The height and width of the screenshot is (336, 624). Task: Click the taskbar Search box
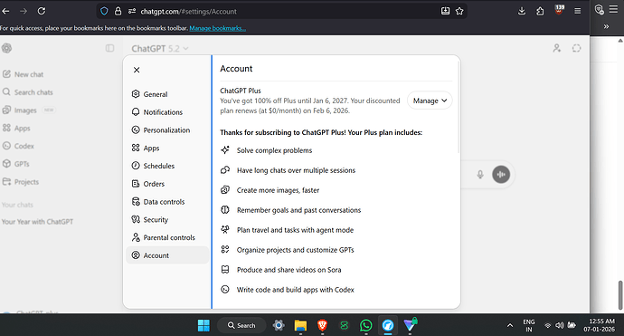(241, 326)
